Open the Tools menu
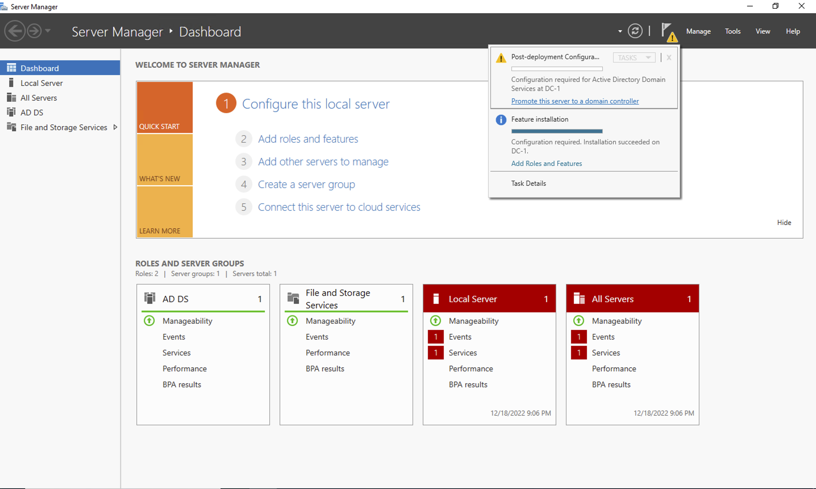The image size is (816, 489). pyautogui.click(x=732, y=31)
